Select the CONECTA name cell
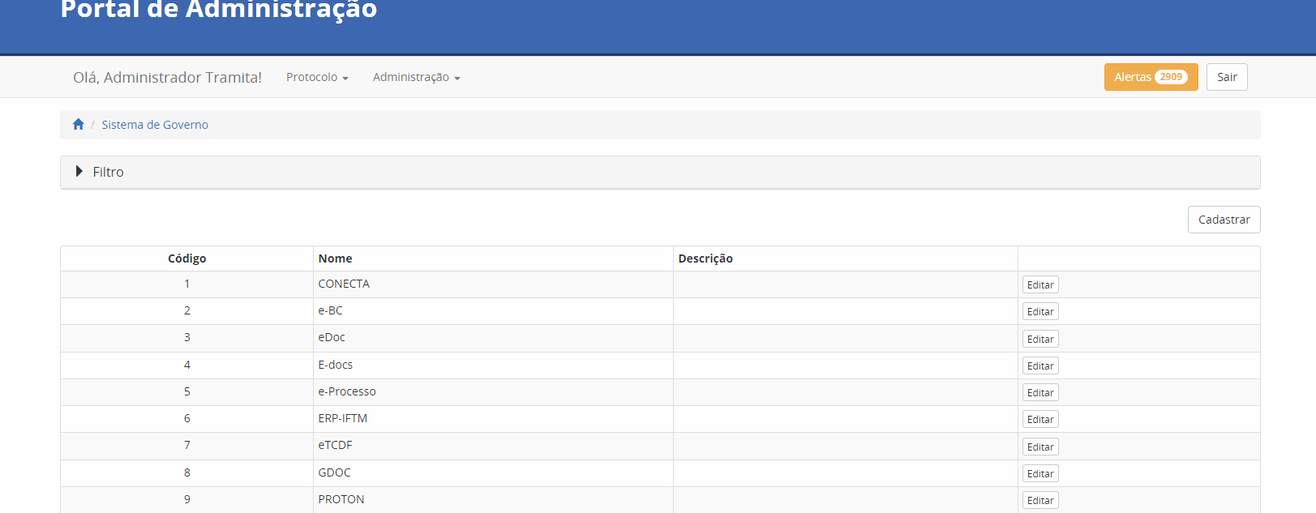The height and width of the screenshot is (513, 1316). click(x=493, y=284)
